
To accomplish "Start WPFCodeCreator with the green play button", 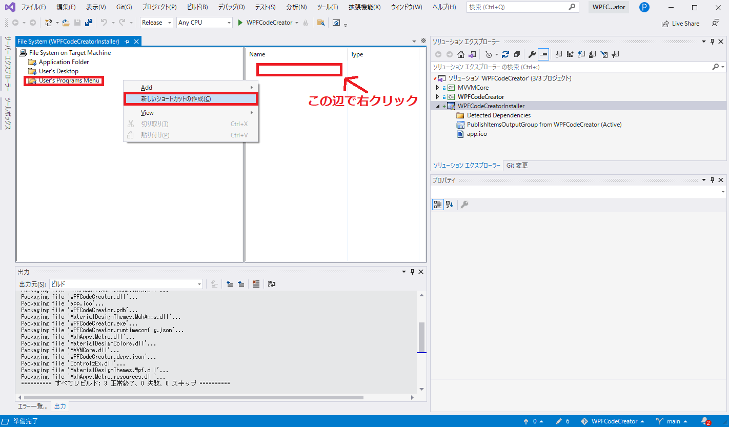I will click(239, 23).
